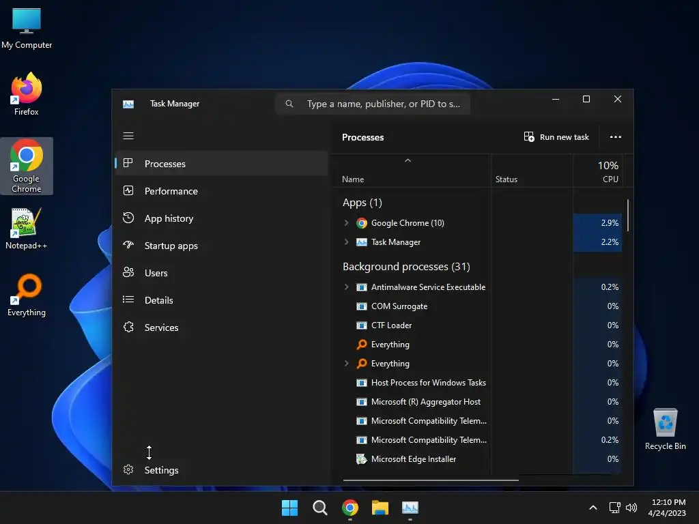Click the Antimalware Service Executable icon
The height and width of the screenshot is (524, 699).
click(362, 287)
